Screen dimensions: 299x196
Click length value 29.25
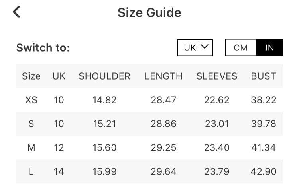(x=163, y=148)
